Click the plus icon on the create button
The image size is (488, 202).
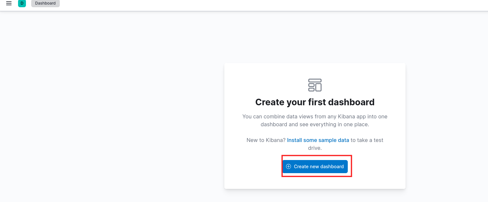(x=288, y=167)
